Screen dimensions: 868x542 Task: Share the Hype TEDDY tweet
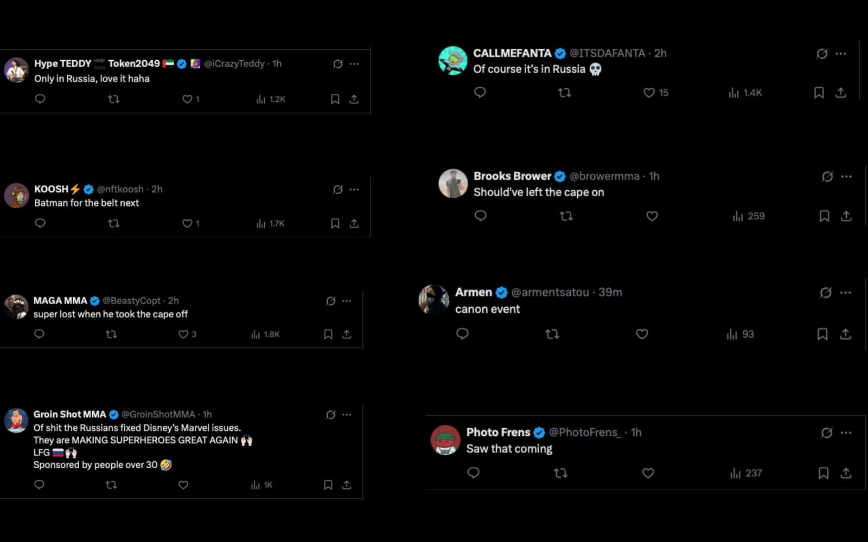point(354,99)
